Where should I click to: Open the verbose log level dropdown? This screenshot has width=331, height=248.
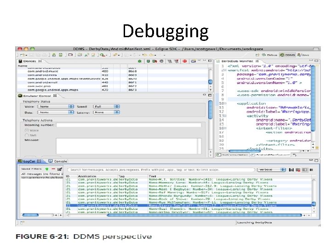[x=272, y=169]
